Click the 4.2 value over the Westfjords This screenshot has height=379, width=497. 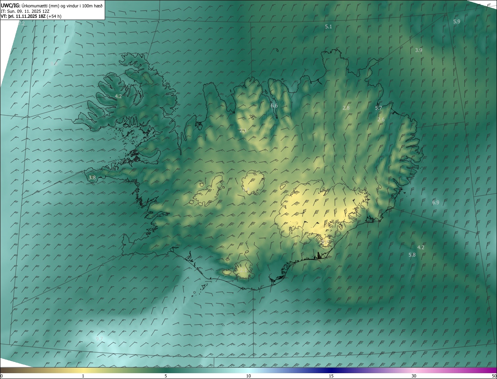tap(118, 96)
